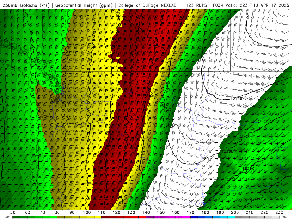Click the 10260 height contour label
292x219 pixels.
point(249,169)
